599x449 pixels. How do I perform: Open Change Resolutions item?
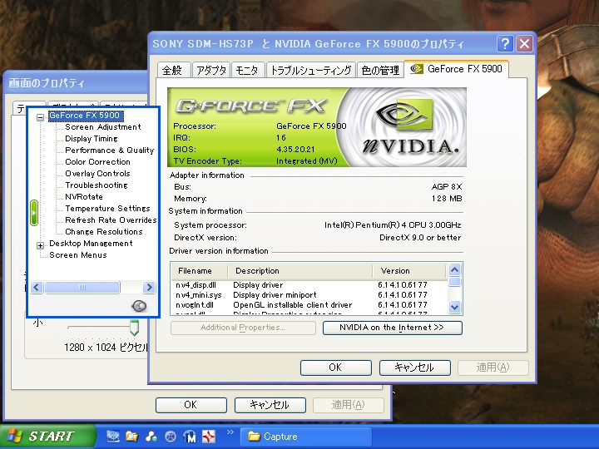click(x=103, y=232)
